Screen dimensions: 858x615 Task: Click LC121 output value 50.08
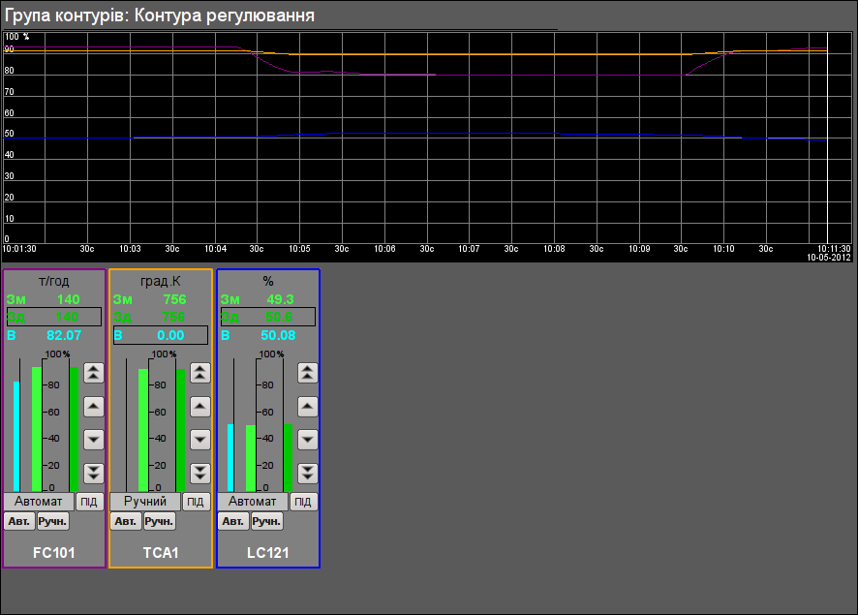(x=278, y=335)
